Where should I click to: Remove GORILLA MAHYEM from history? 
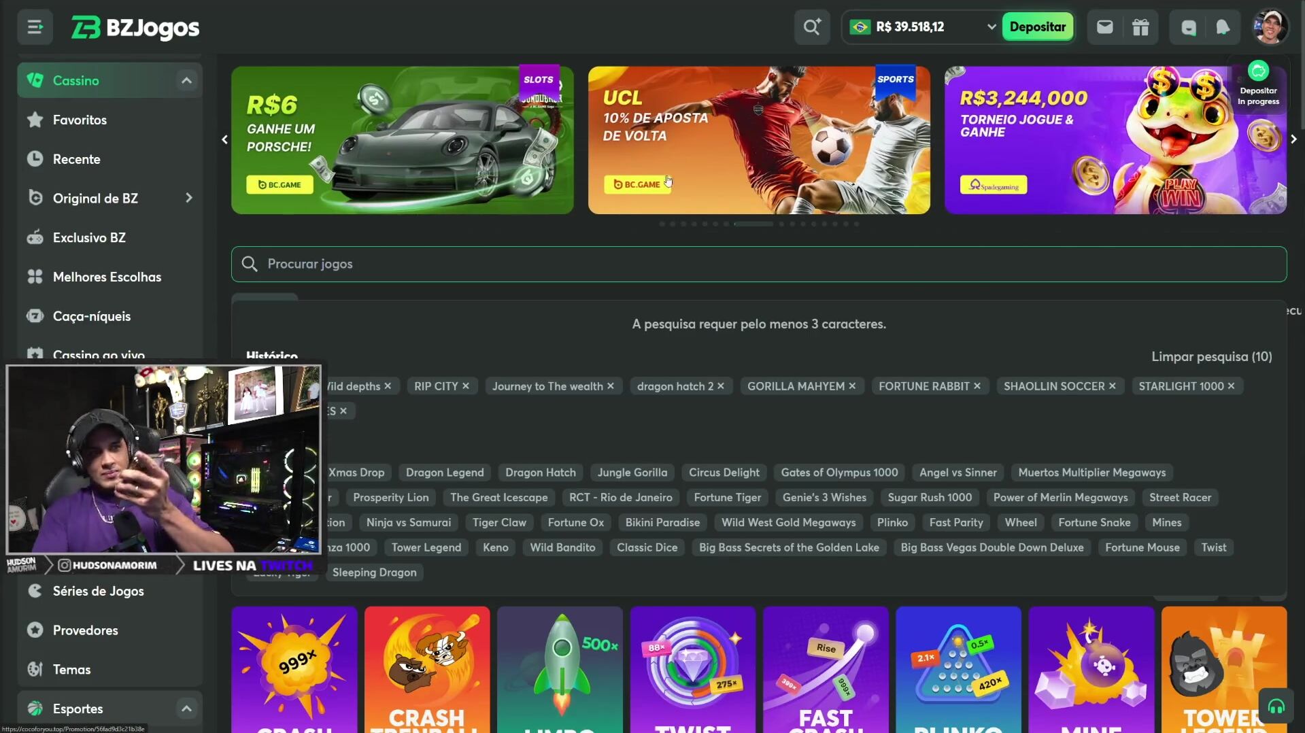(852, 386)
